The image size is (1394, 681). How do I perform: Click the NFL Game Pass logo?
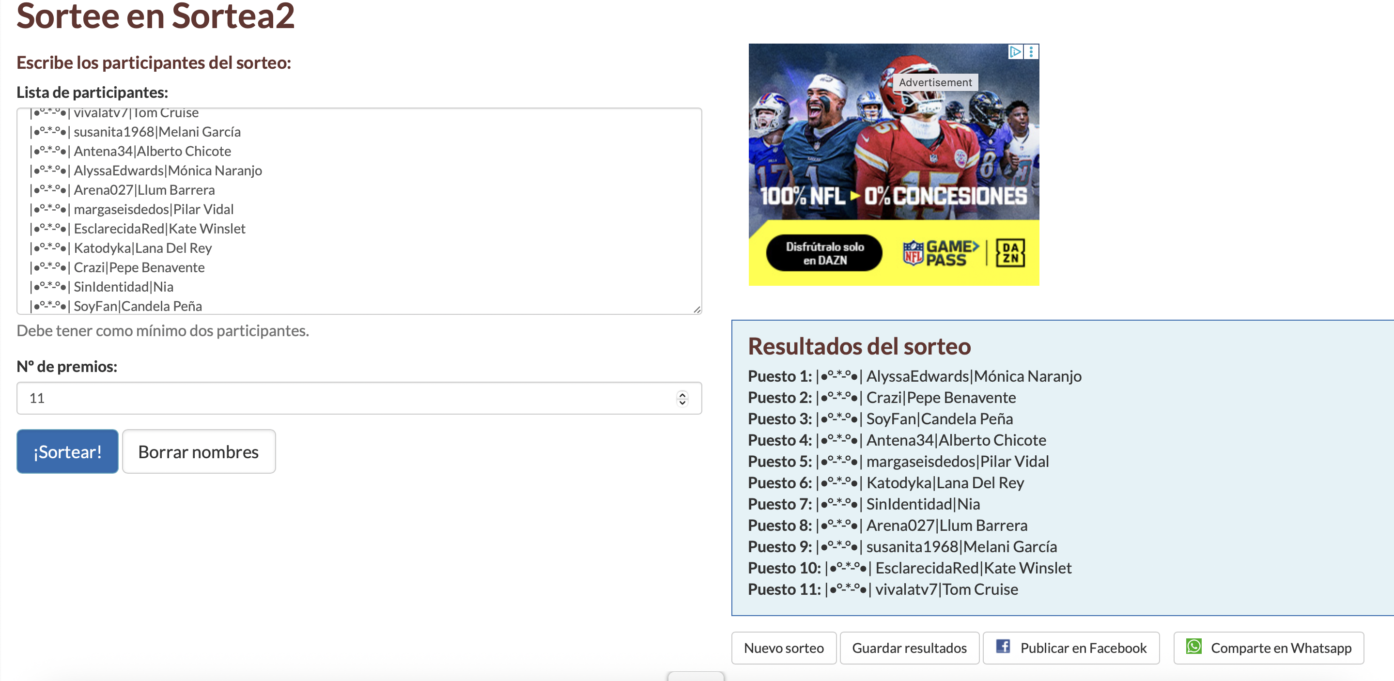[x=941, y=253]
